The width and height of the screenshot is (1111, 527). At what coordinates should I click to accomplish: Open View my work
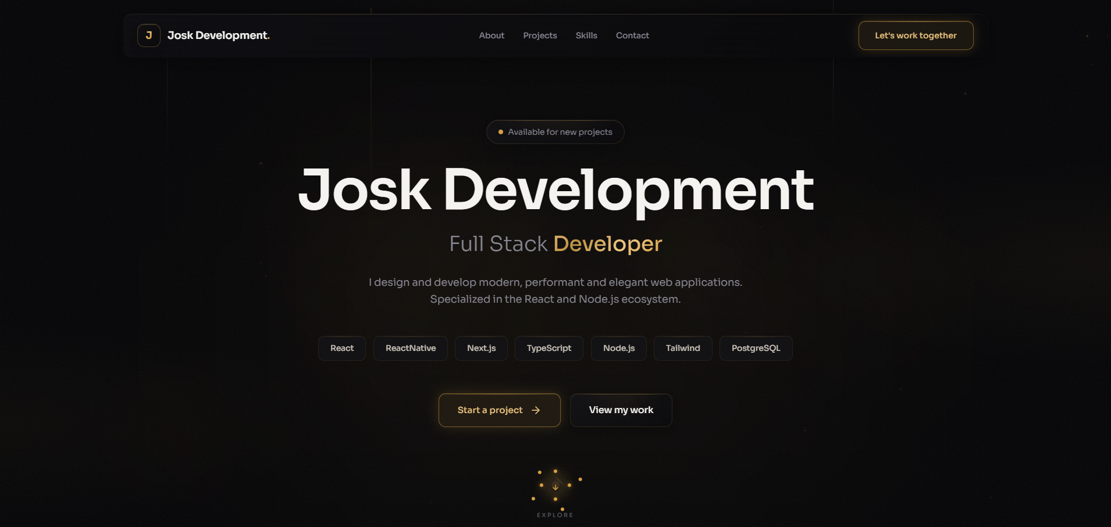621,410
